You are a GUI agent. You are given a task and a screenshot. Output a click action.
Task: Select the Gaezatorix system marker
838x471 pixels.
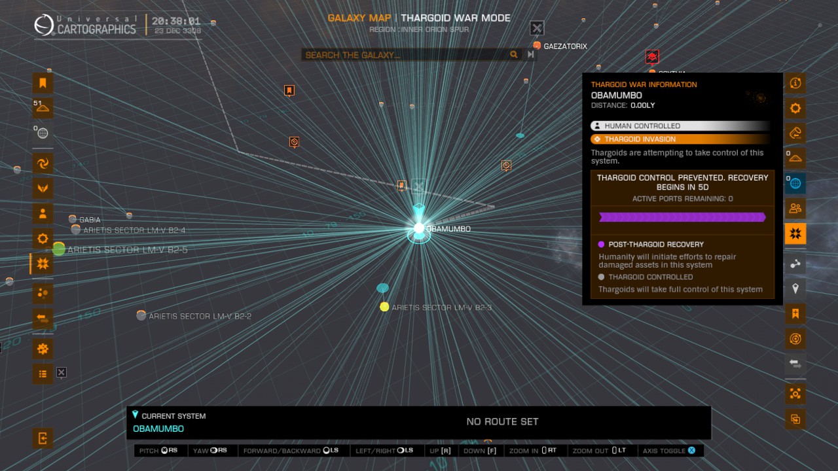pyautogui.click(x=537, y=46)
